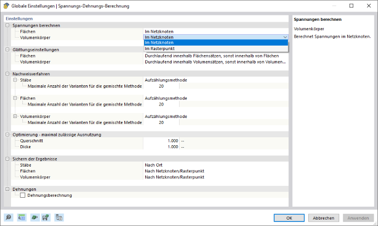Screen dimensions: 378x226
Task: Select the Querschnitt row label
Action: (x=31, y=140)
